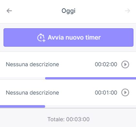Open description of the 00:02:00 entry
This screenshot has width=136, height=127.
pos(33,64)
